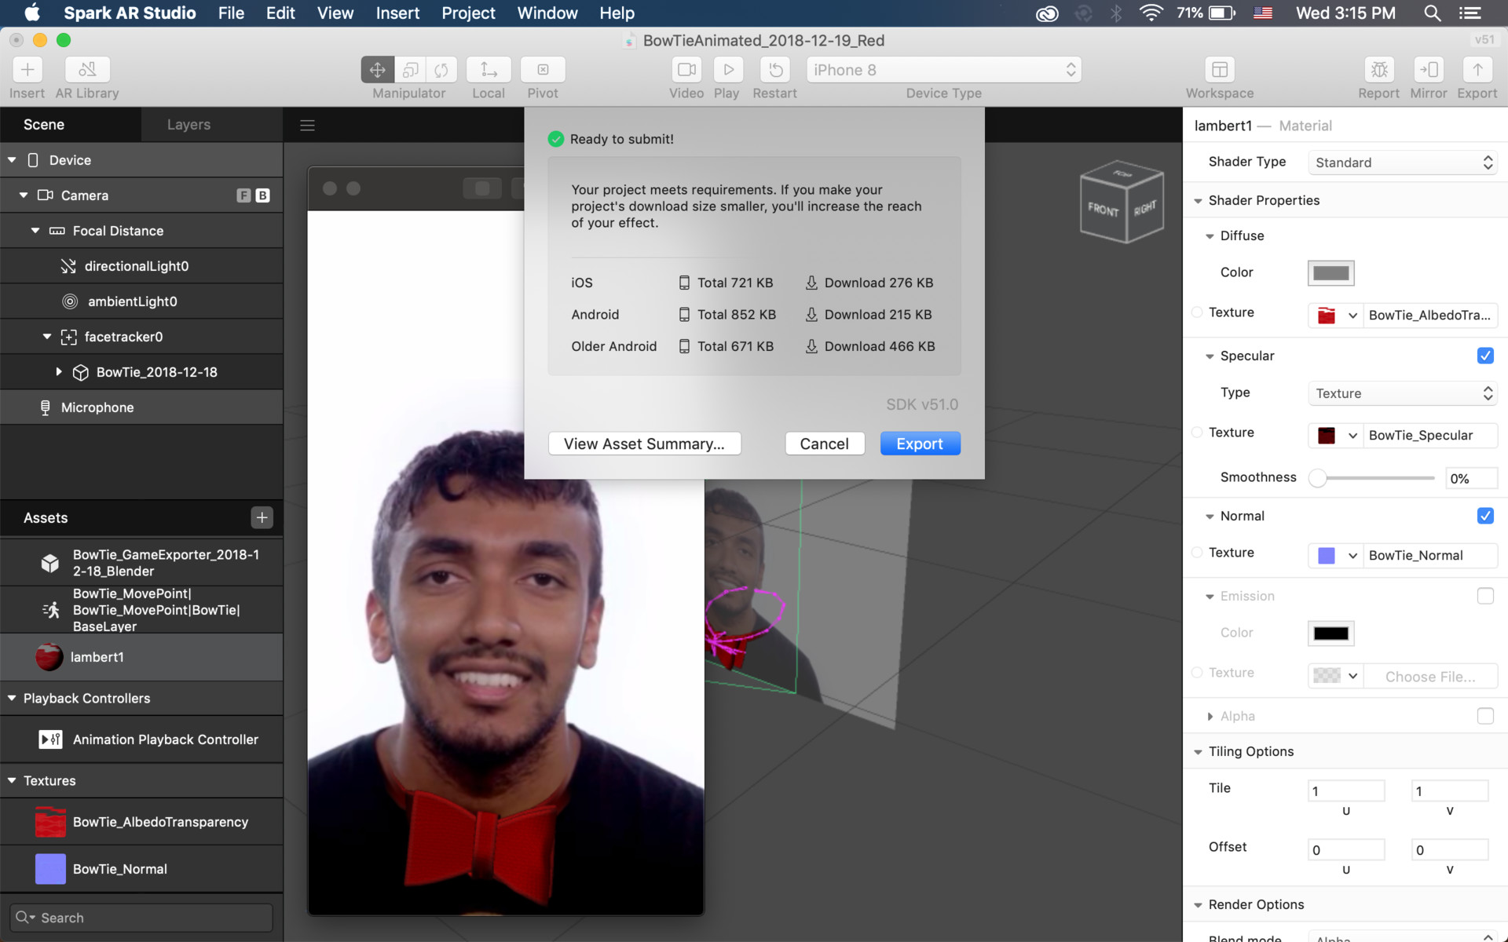This screenshot has height=942, width=1508.
Task: Open the Insert menu
Action: (397, 13)
